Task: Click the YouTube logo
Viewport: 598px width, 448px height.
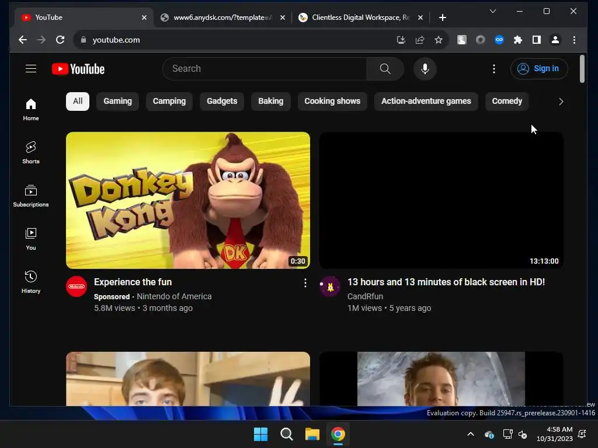Action: pos(78,69)
